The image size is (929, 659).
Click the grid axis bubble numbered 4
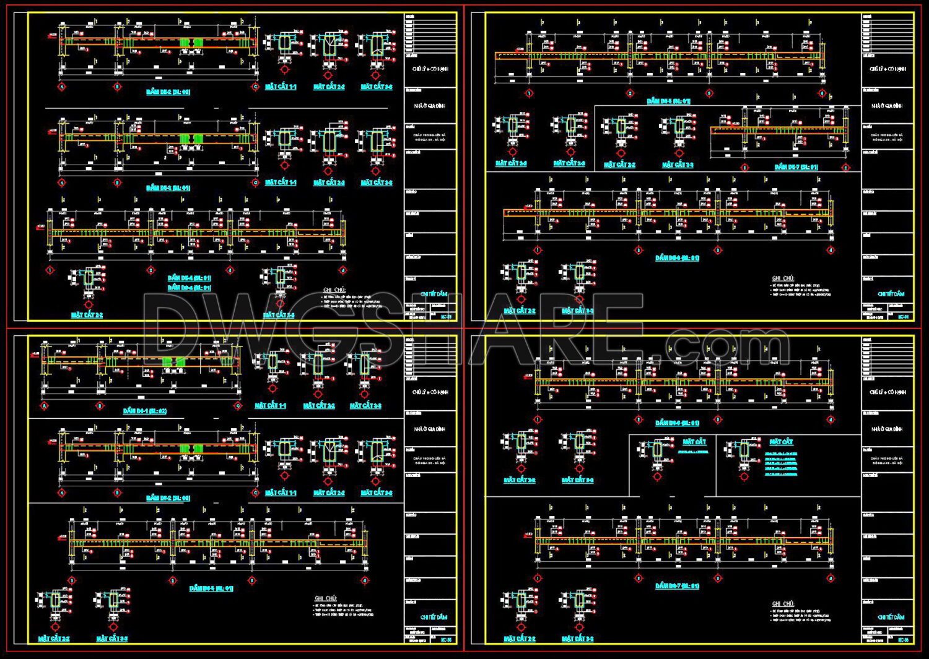pyautogui.click(x=342, y=270)
